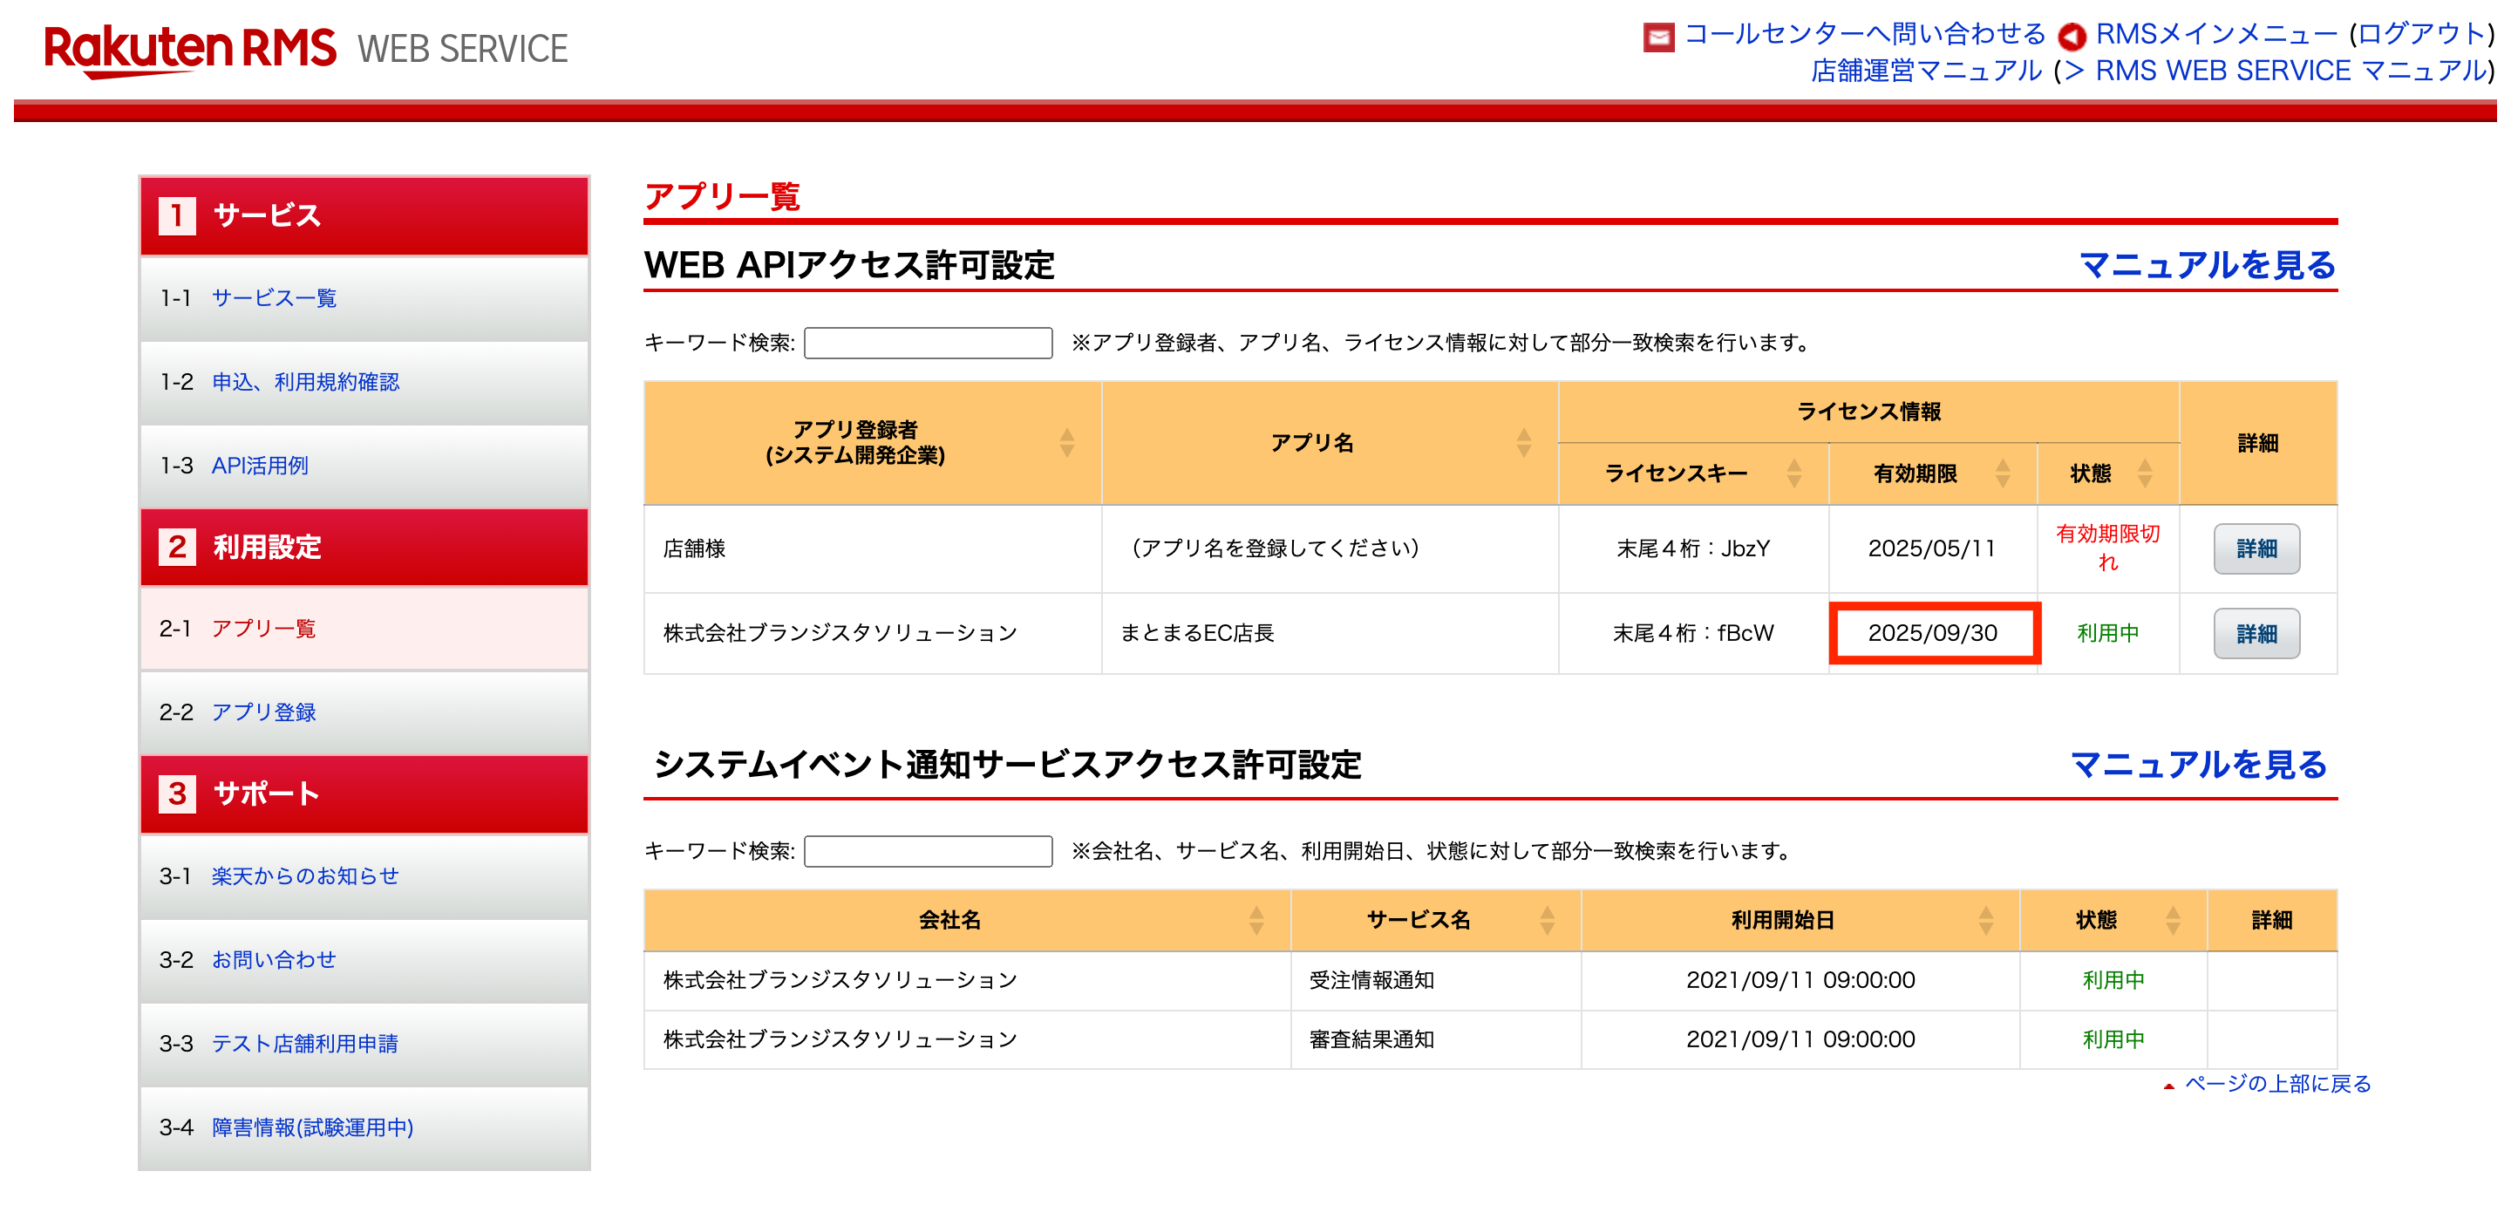Open サービス一覧 in sidebar
Image resolution: width=2511 pixels, height=1226 pixels.
pos(274,298)
